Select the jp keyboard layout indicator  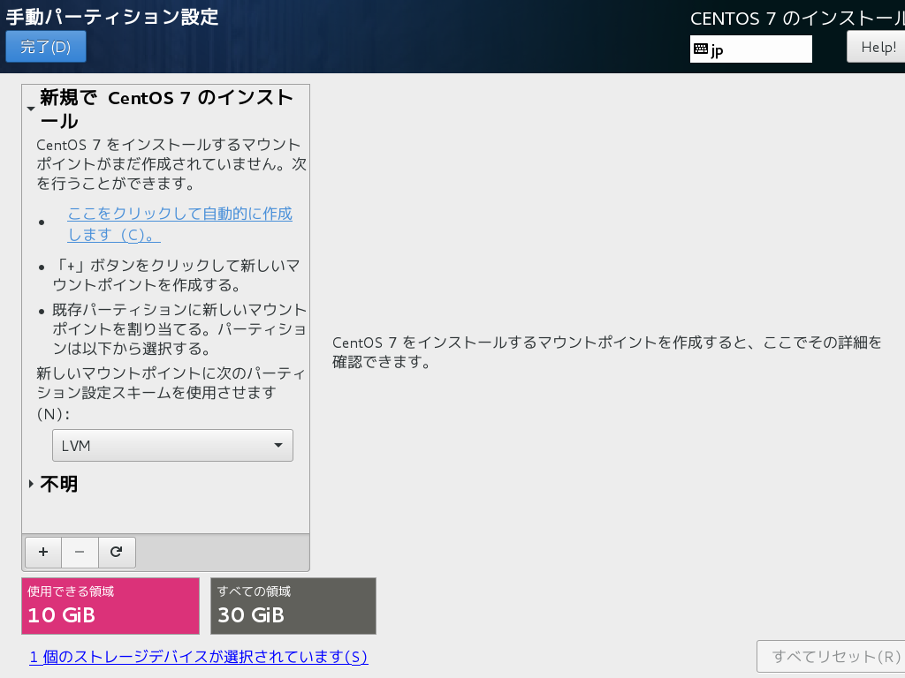751,49
